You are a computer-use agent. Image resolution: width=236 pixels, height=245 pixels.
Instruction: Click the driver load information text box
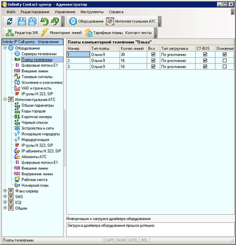click(x=150, y=229)
